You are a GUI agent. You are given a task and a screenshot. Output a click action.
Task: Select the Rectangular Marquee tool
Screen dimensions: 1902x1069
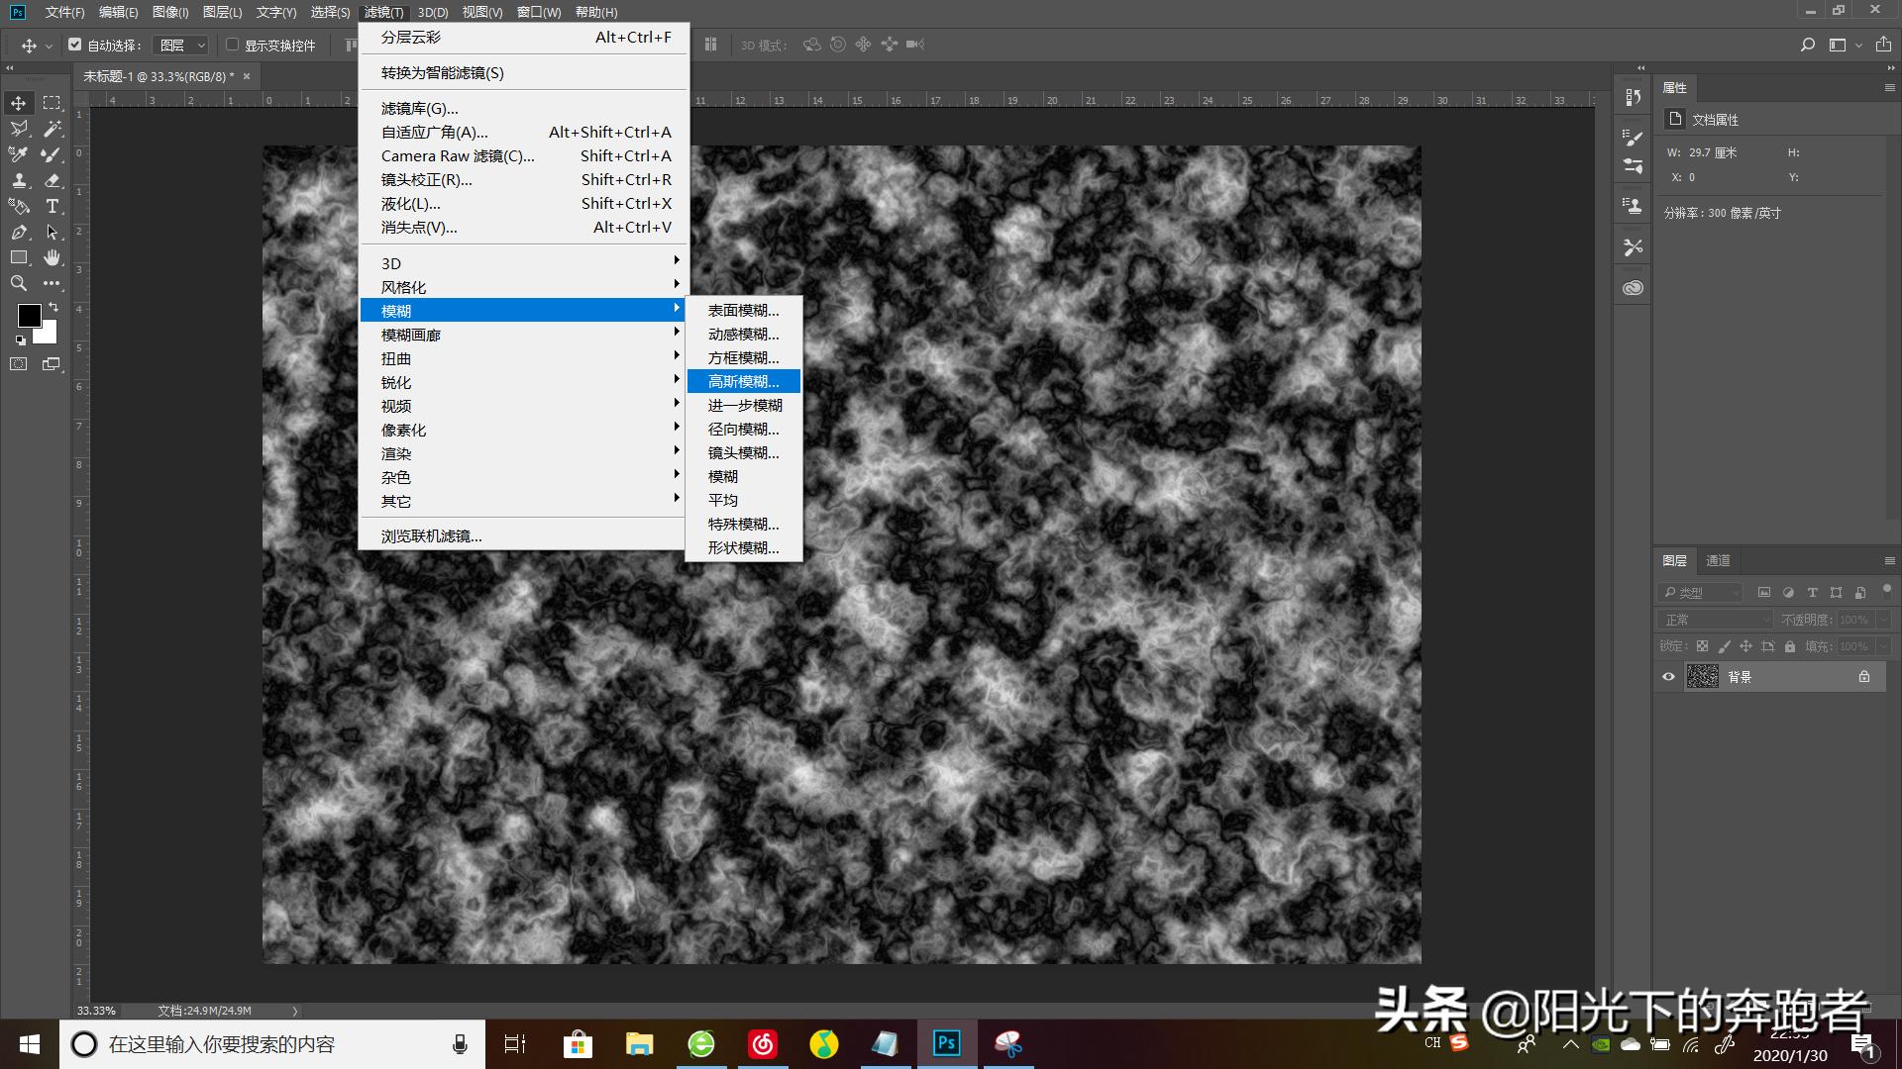52,103
